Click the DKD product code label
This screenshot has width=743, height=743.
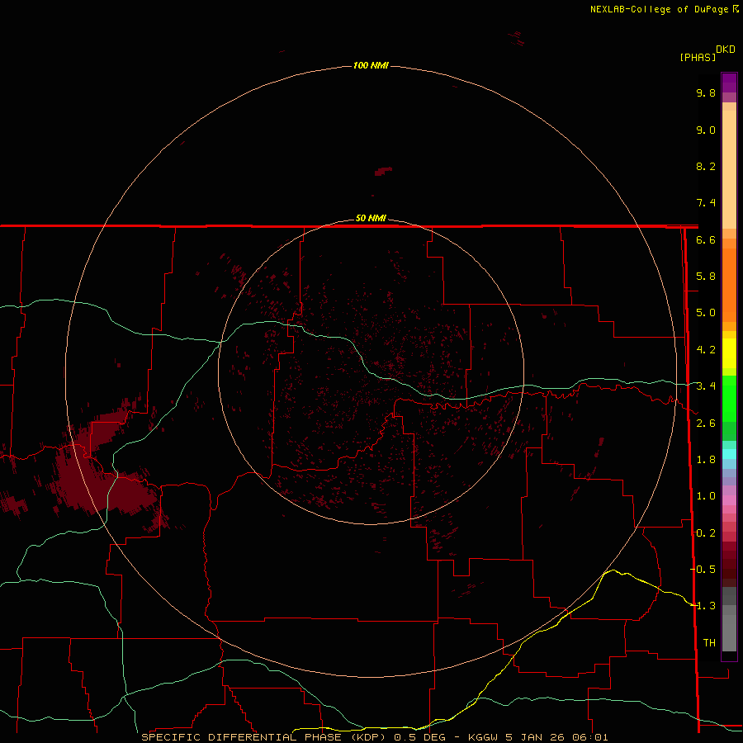tap(726, 50)
